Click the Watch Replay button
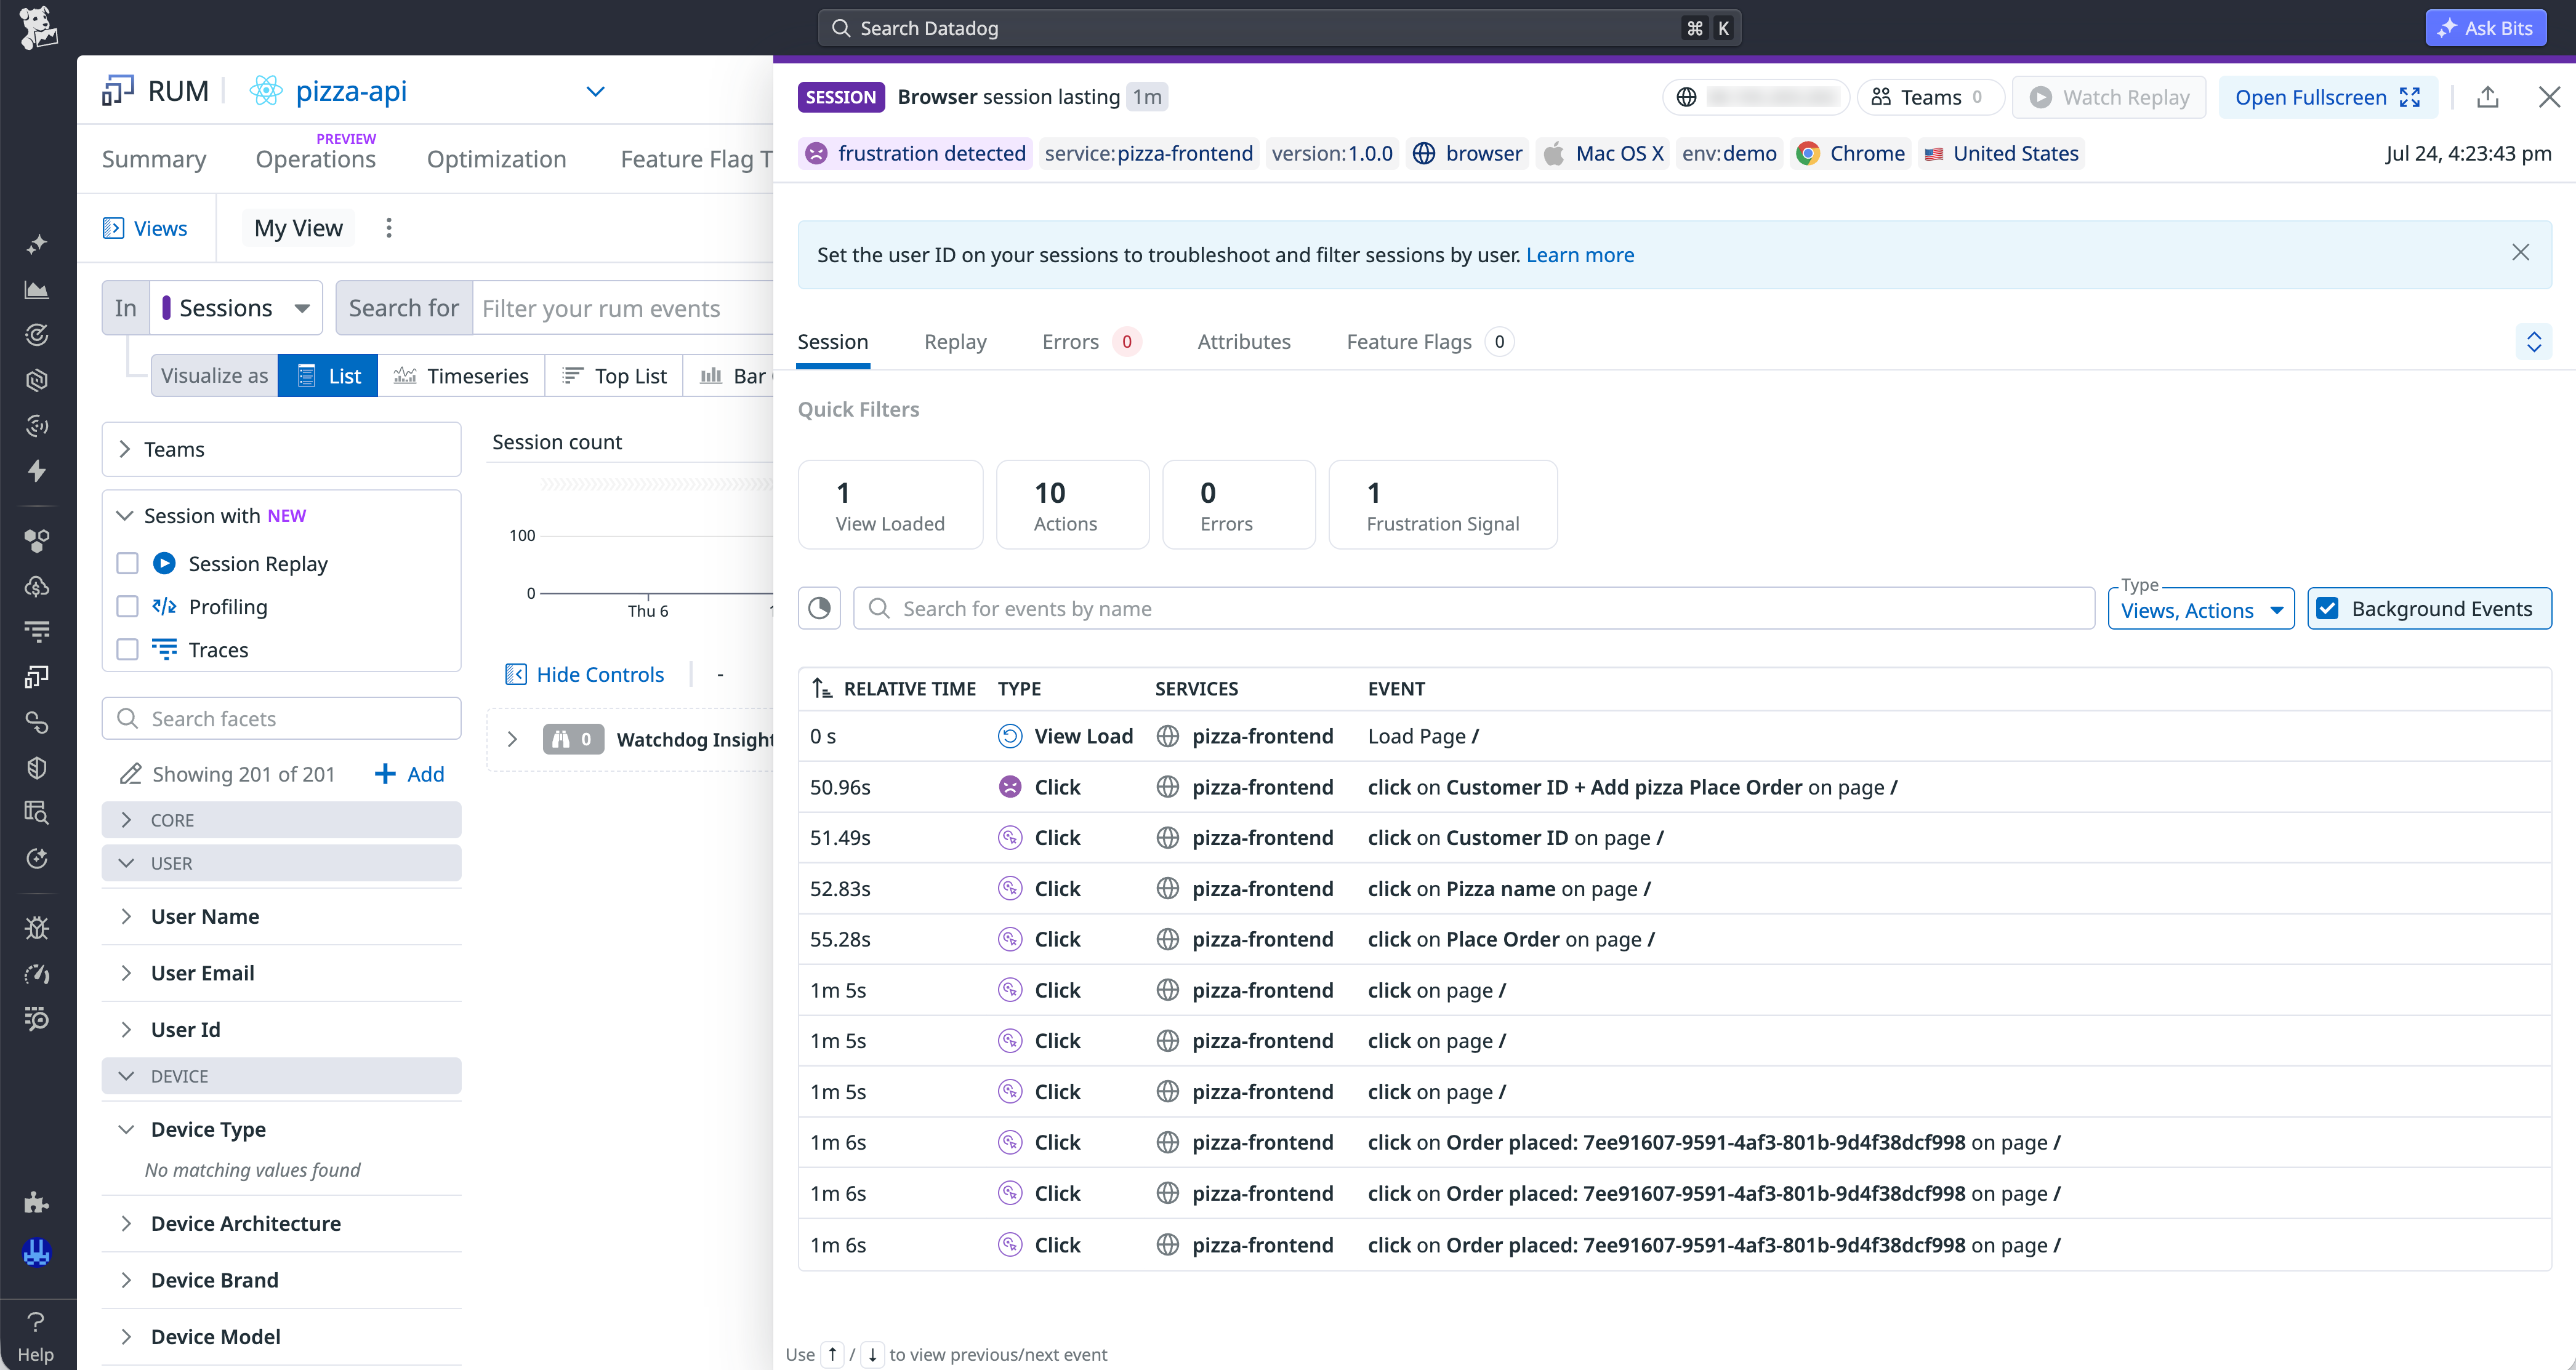 2108,97
